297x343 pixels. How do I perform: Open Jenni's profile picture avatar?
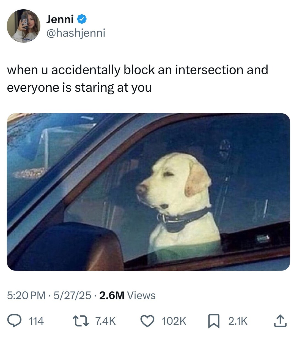(24, 26)
